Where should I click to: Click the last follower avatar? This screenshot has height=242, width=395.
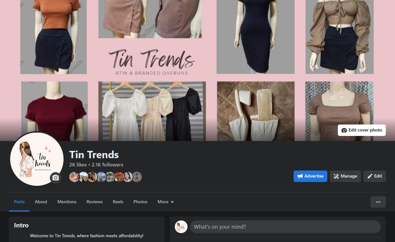tap(137, 177)
